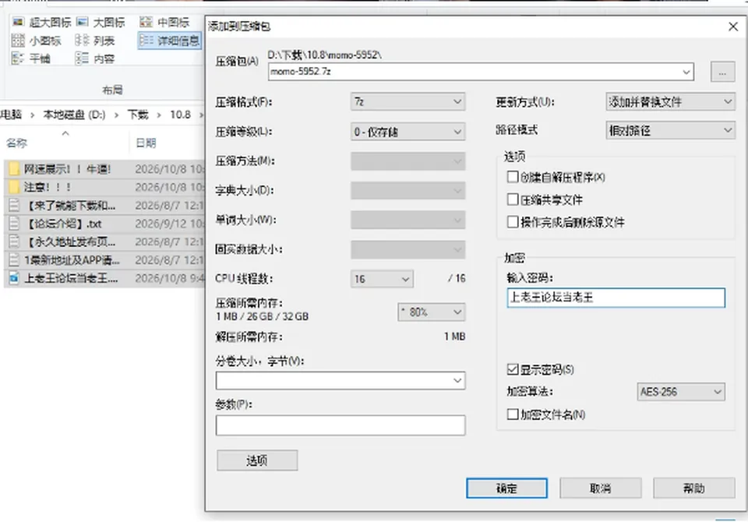The height and width of the screenshot is (522, 748).
Task: Sort files by the 日期 column header
Action: click(146, 143)
